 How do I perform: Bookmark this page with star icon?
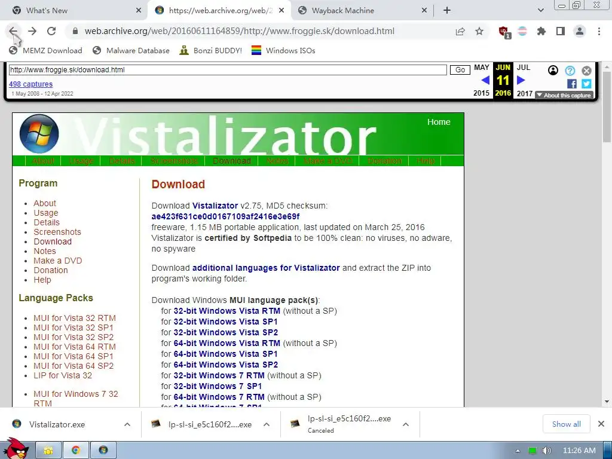pos(479,31)
